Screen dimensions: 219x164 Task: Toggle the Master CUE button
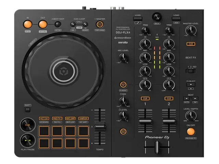click(x=191, y=44)
